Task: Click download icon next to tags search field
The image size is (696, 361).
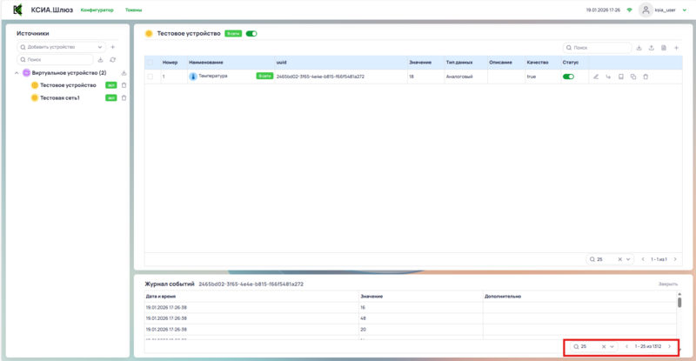Action: (639, 47)
